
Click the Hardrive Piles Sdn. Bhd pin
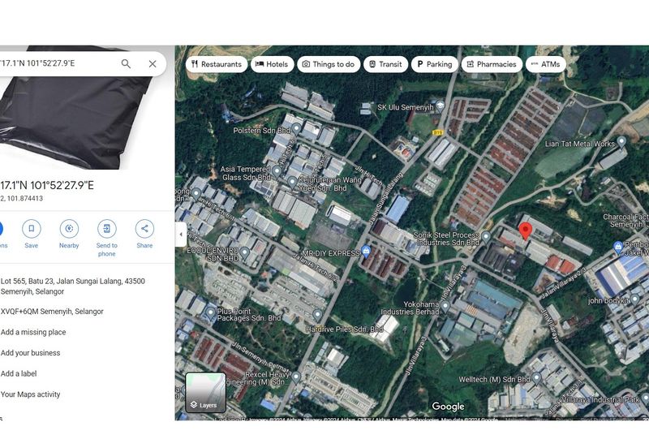(317, 315)
